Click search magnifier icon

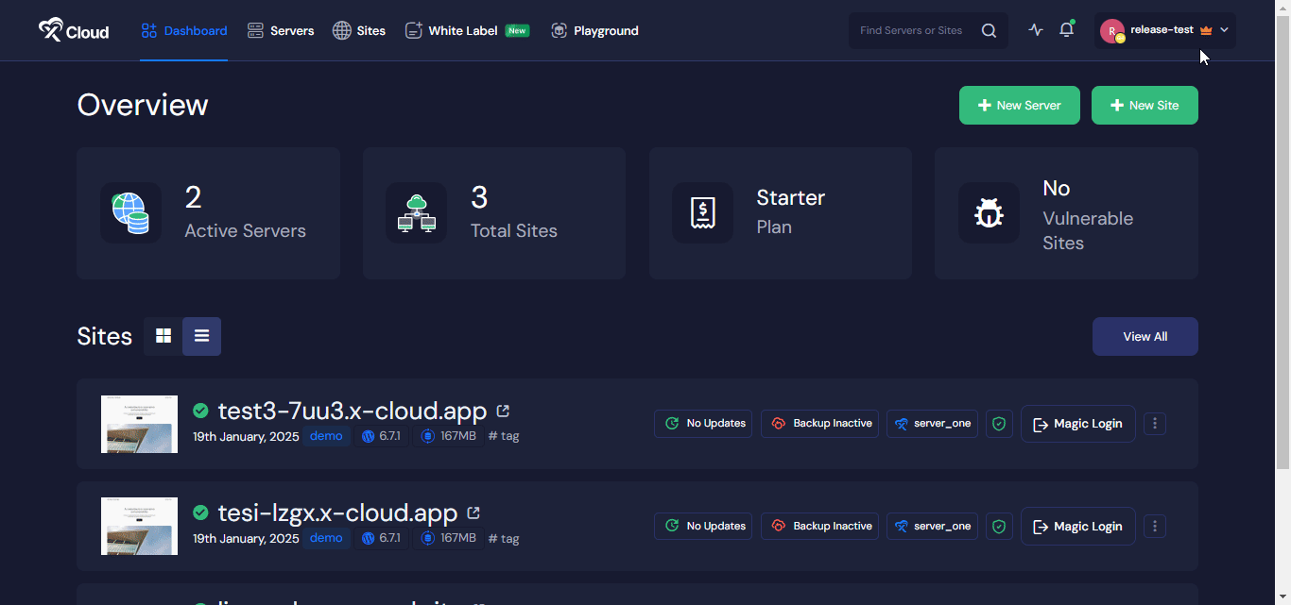989,30
